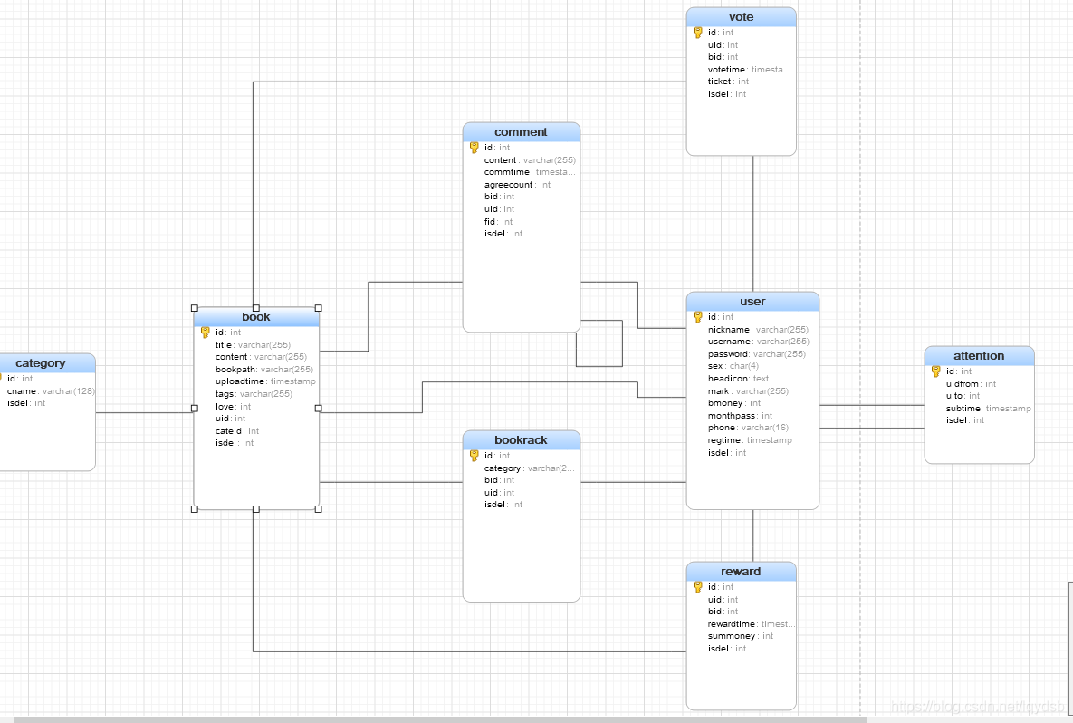The height and width of the screenshot is (723, 1073).
Task: Select the 'cname: varchar(128)' field in category
Action: (51, 391)
